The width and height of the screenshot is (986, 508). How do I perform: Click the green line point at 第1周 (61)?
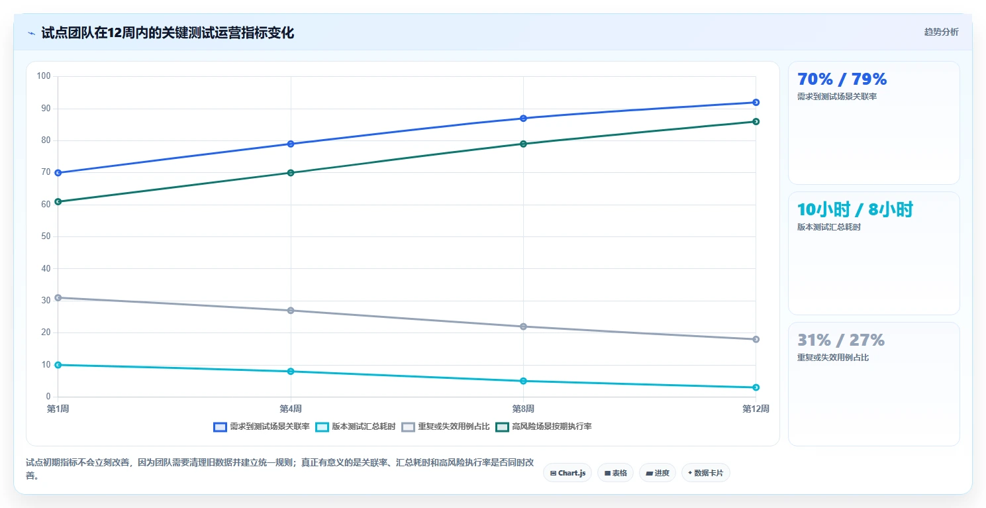click(58, 201)
